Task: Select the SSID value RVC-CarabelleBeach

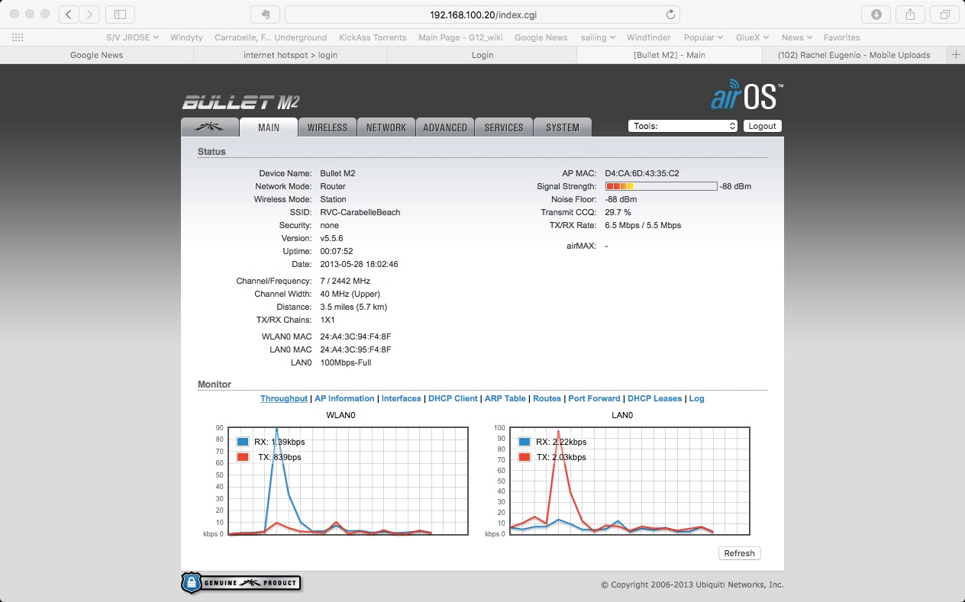Action: click(x=360, y=212)
